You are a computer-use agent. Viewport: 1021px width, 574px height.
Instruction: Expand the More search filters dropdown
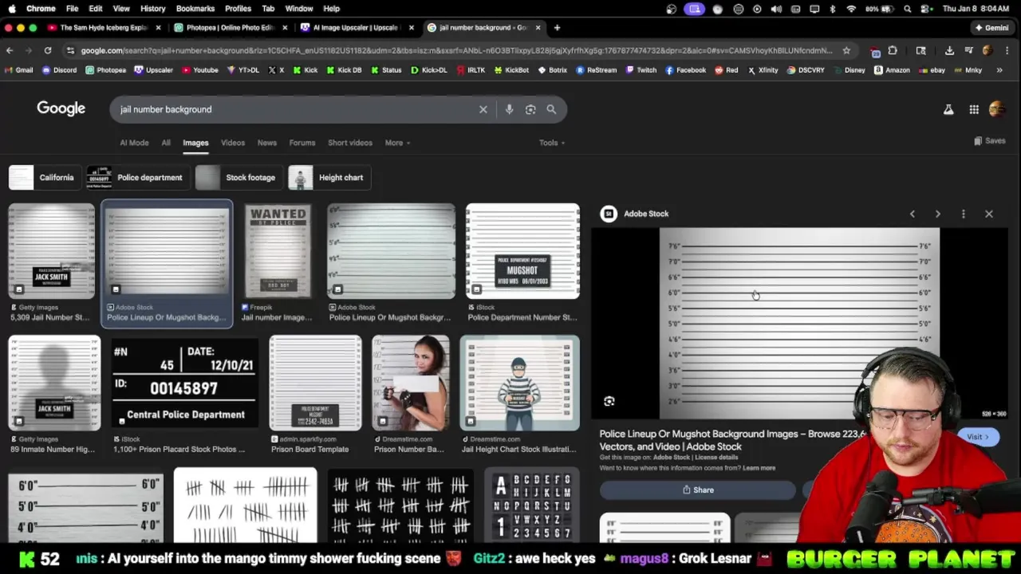[396, 143]
